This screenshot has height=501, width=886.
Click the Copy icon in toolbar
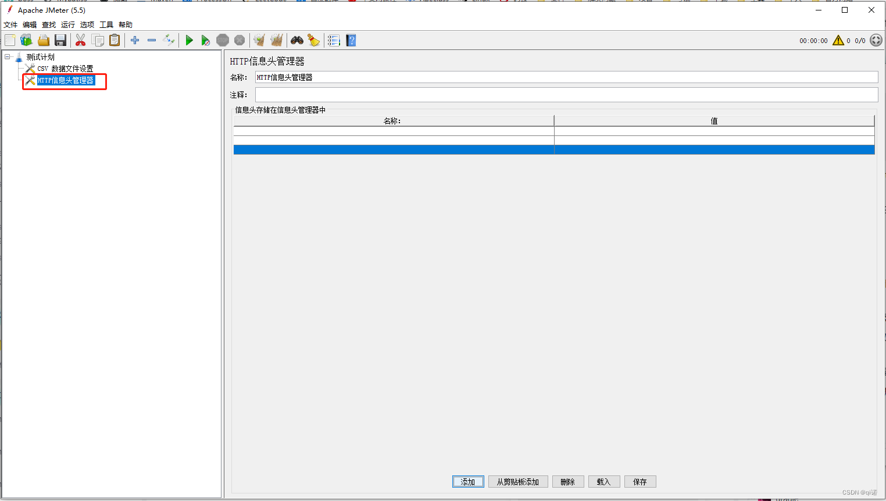click(98, 40)
